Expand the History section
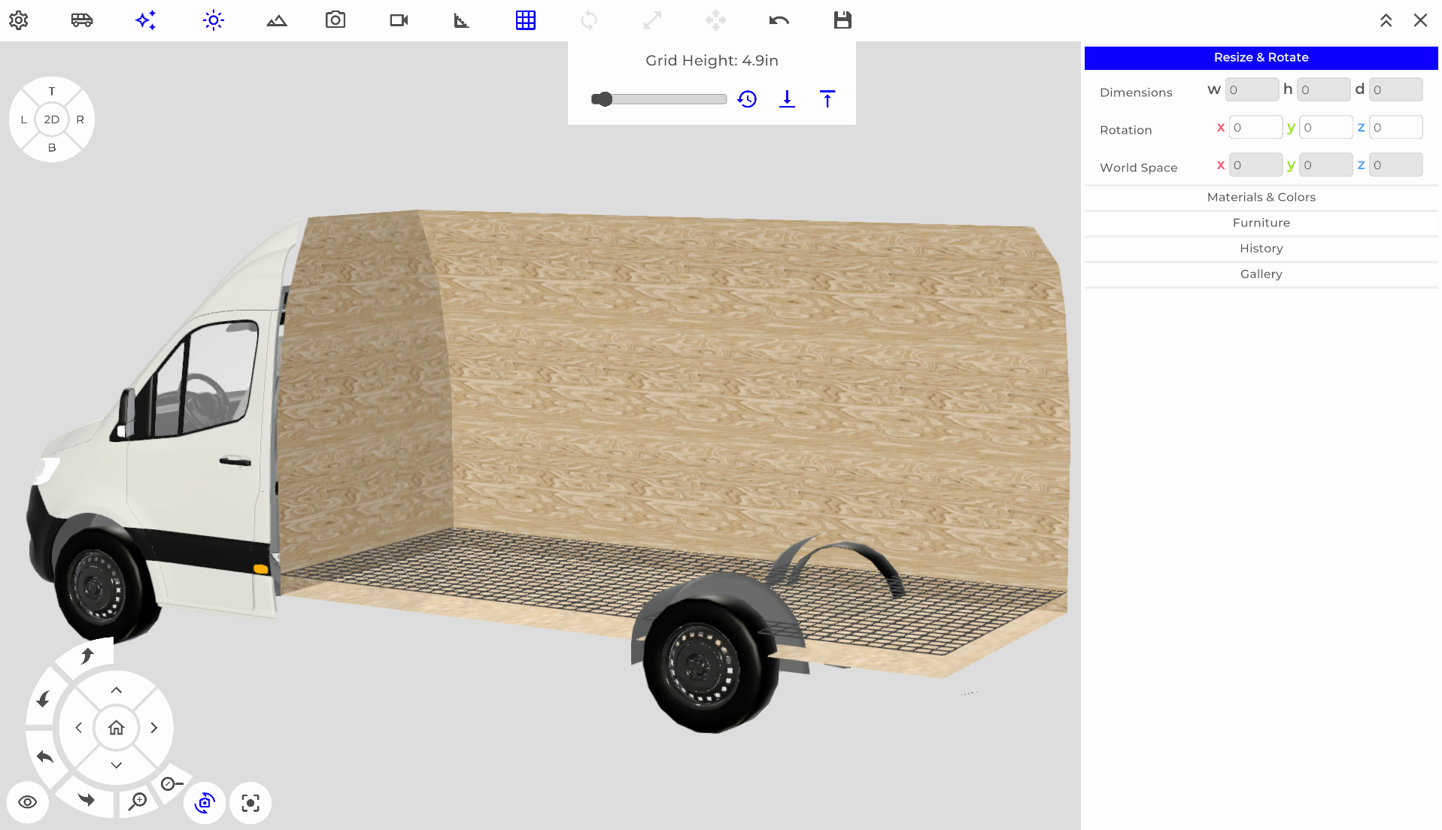 1261,248
